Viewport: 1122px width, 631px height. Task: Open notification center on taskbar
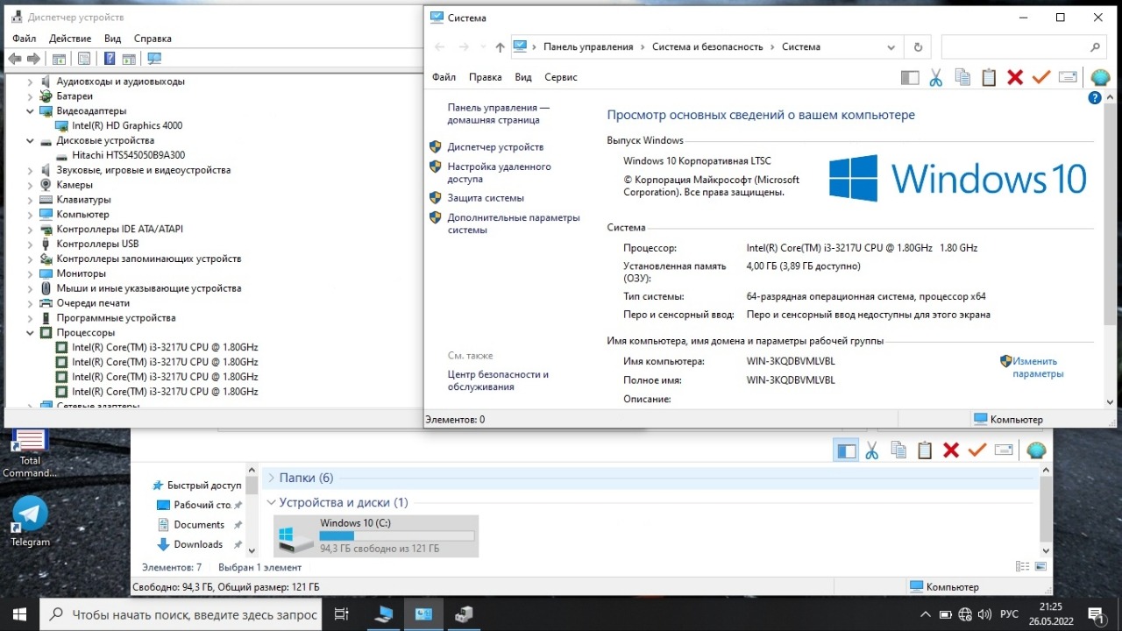coord(1096,614)
